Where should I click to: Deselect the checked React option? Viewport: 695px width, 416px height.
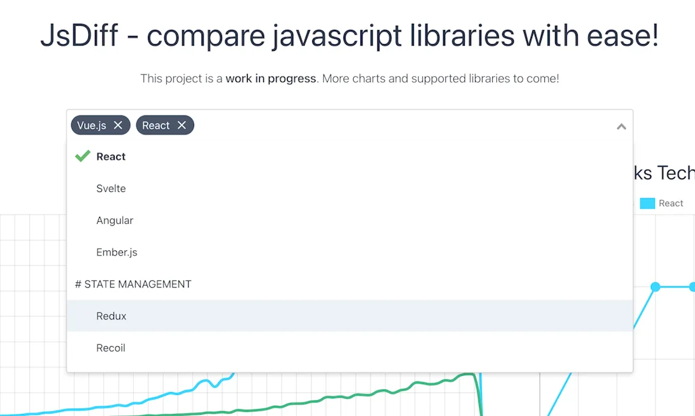350,156
